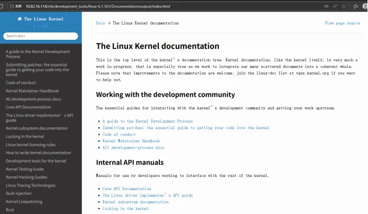Open the favorites list icon
The width and height of the screenshot is (368, 214).
[356, 6]
